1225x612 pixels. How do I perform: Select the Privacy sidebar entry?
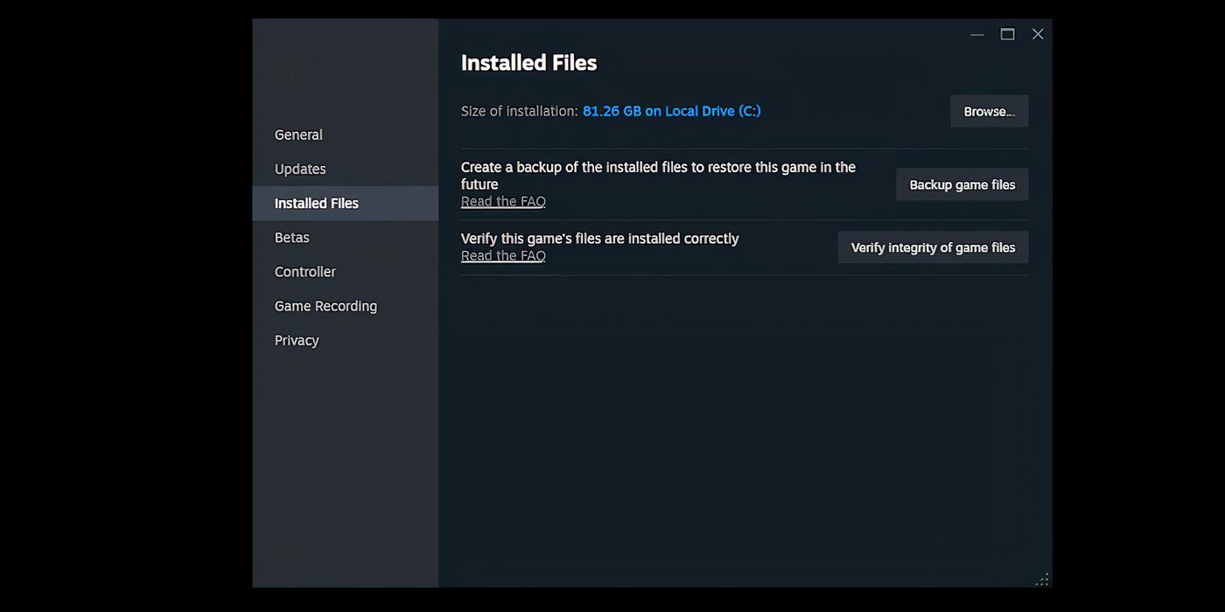click(x=296, y=340)
